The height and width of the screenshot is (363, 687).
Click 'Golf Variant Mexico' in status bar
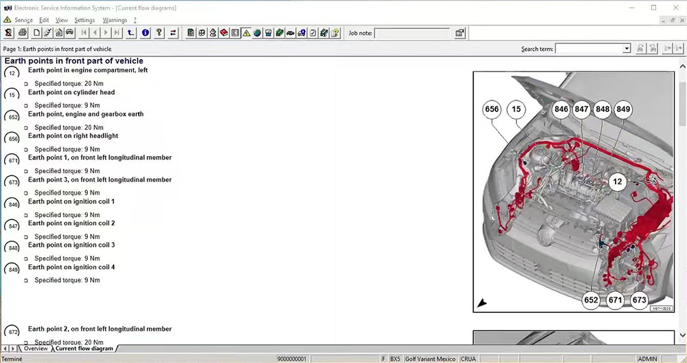point(430,359)
